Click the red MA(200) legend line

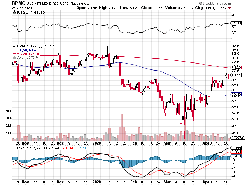click(14, 54)
